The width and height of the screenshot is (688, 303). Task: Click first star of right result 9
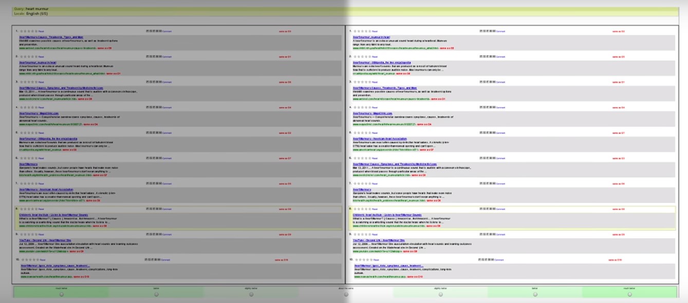(x=355, y=234)
